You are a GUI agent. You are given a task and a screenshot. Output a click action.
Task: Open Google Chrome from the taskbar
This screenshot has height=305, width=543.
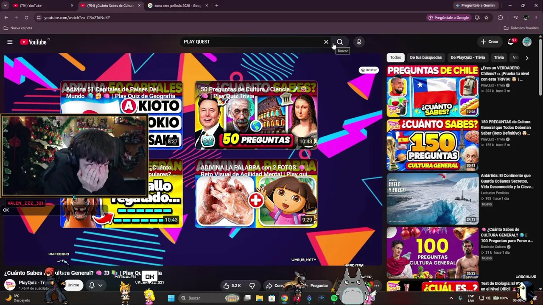(x=284, y=298)
